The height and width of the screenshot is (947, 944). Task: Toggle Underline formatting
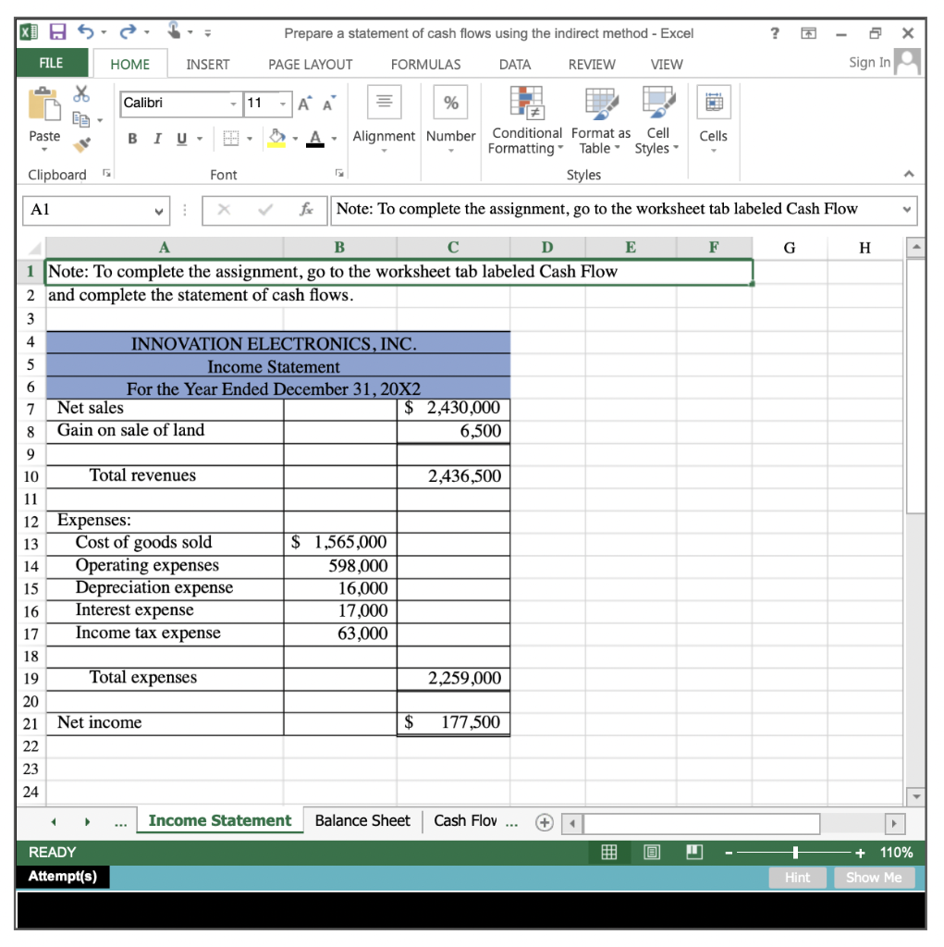pyautogui.click(x=181, y=139)
